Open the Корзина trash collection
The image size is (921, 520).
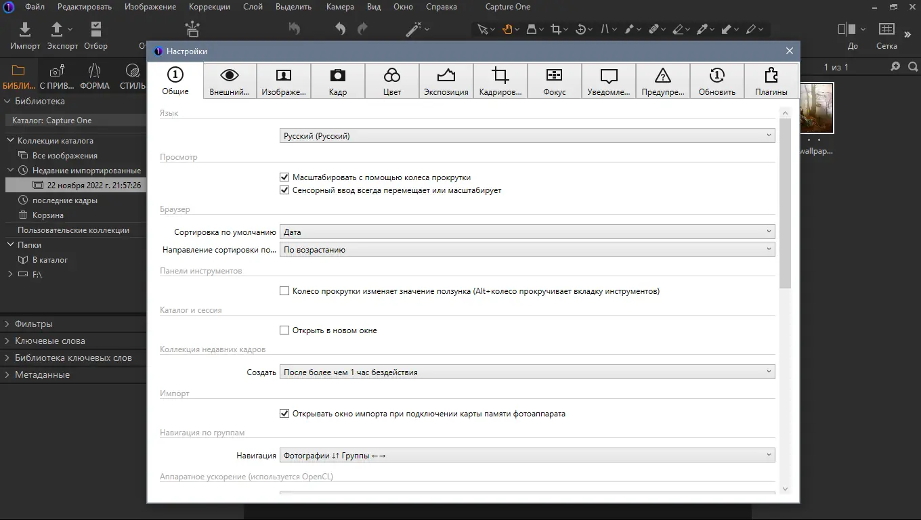[x=47, y=215]
